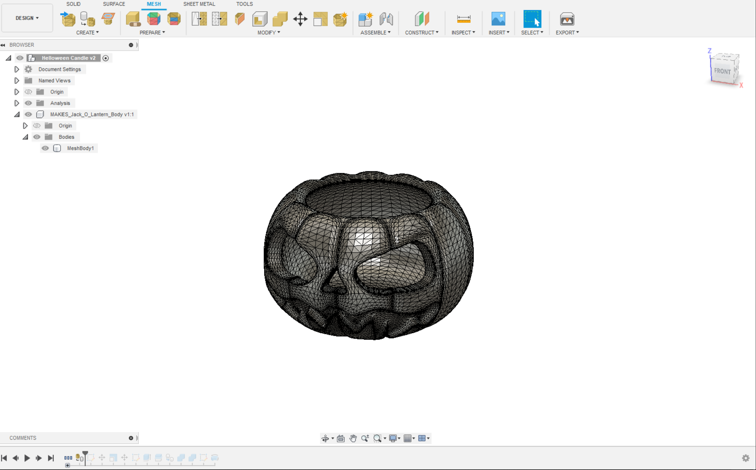Screen dimensions: 756x470
Task: Open the DESIGN workspace selector
Action: click(x=27, y=18)
